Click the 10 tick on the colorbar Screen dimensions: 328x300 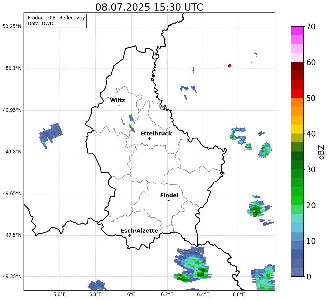coord(311,241)
